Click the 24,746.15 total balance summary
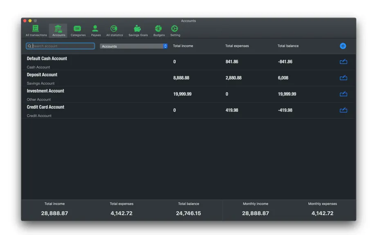Viewport: 377px width, 235px height. pyautogui.click(x=188, y=213)
